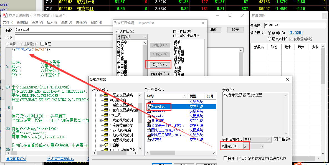
Task: Open the 分析周期 period dropdown
Action: 257,140
